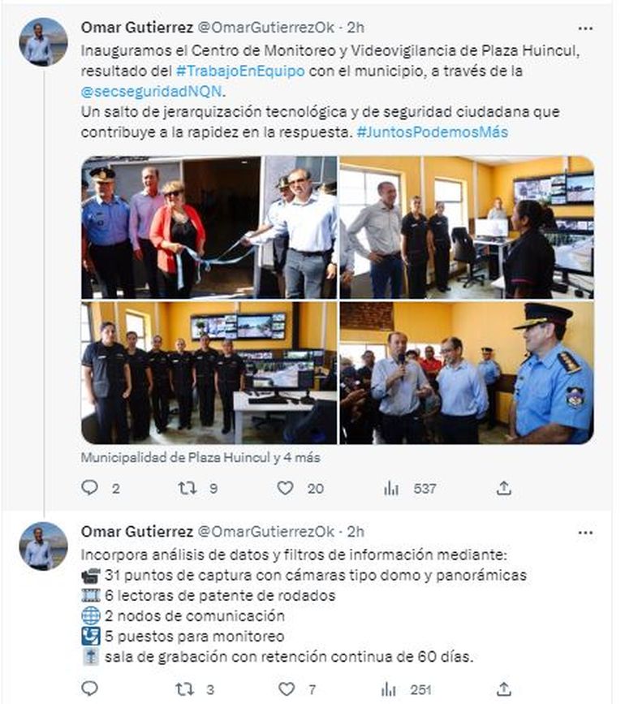Open the #JuntosPodemosMás hashtag
The height and width of the screenshot is (704, 625).
(x=432, y=132)
